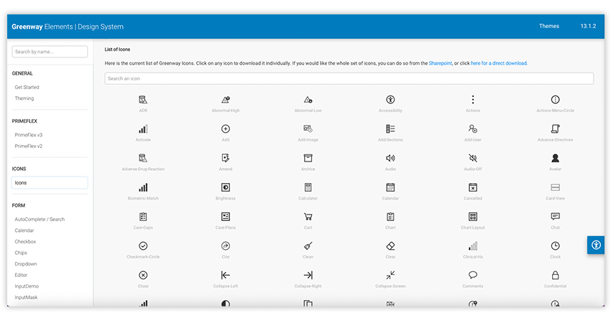Open Get Started in the sidebar

pyautogui.click(x=27, y=88)
